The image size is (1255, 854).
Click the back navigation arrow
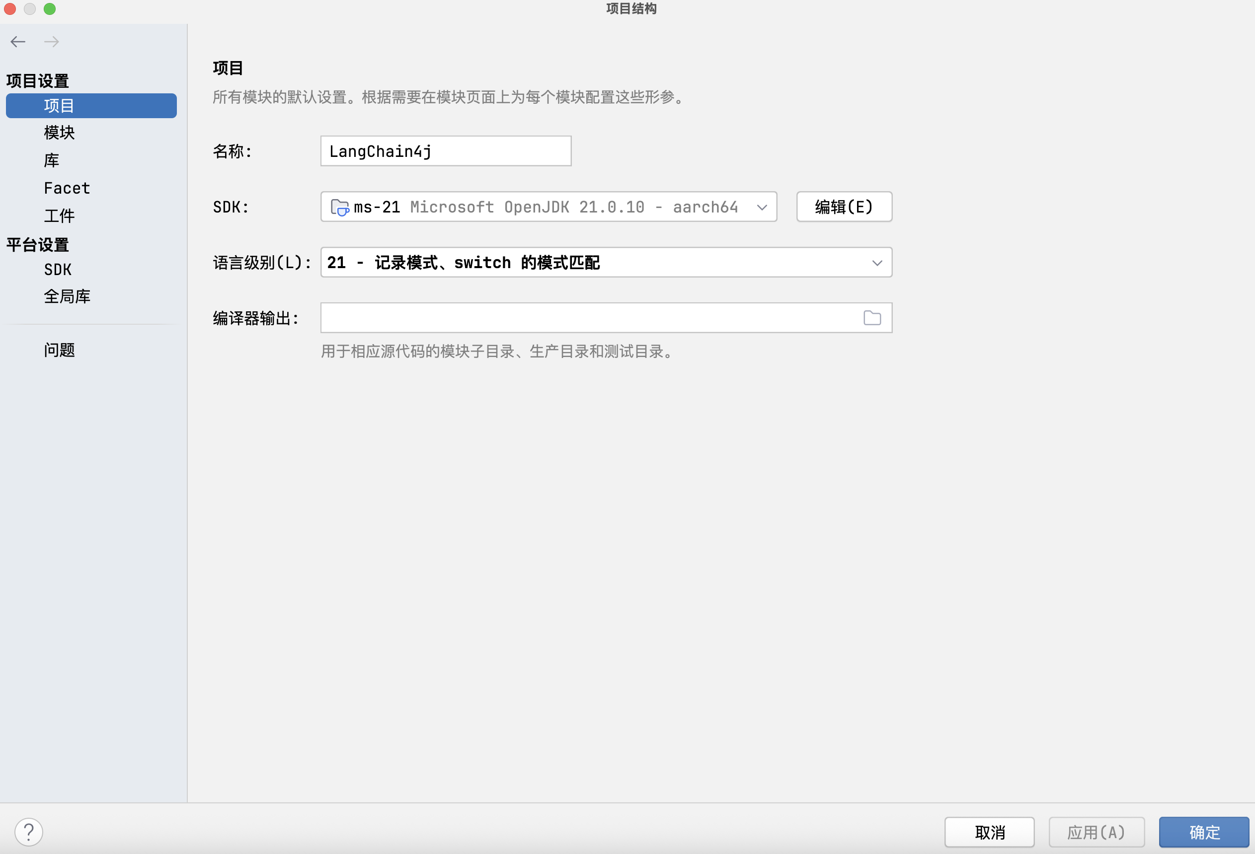(x=18, y=42)
